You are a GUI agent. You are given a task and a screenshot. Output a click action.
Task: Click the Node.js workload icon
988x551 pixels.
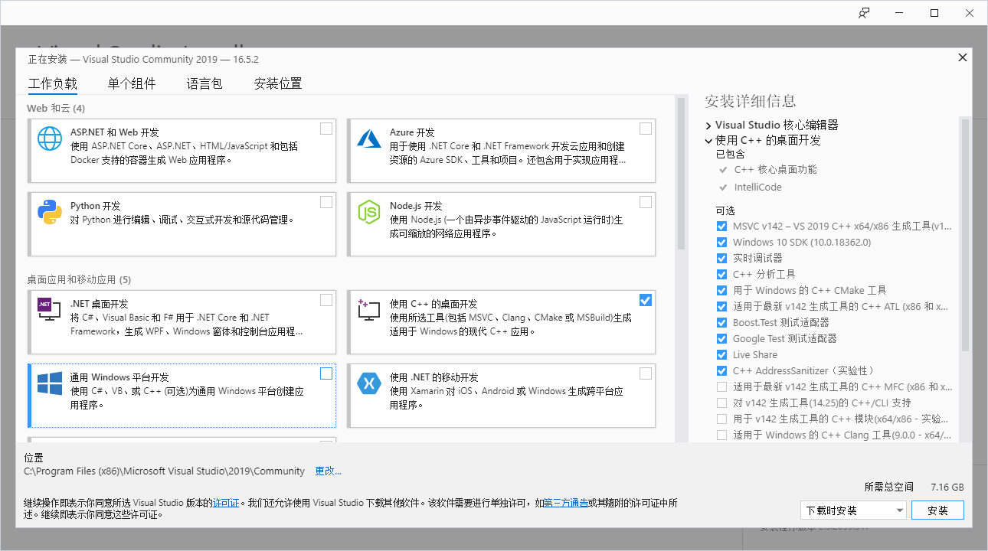pos(369,212)
